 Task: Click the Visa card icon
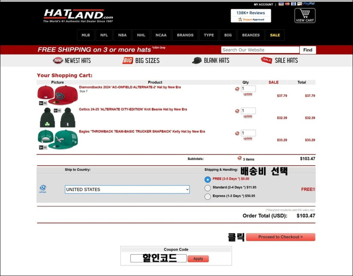coord(281,4)
